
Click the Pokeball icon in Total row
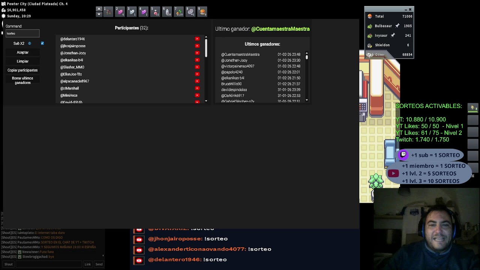click(x=370, y=16)
